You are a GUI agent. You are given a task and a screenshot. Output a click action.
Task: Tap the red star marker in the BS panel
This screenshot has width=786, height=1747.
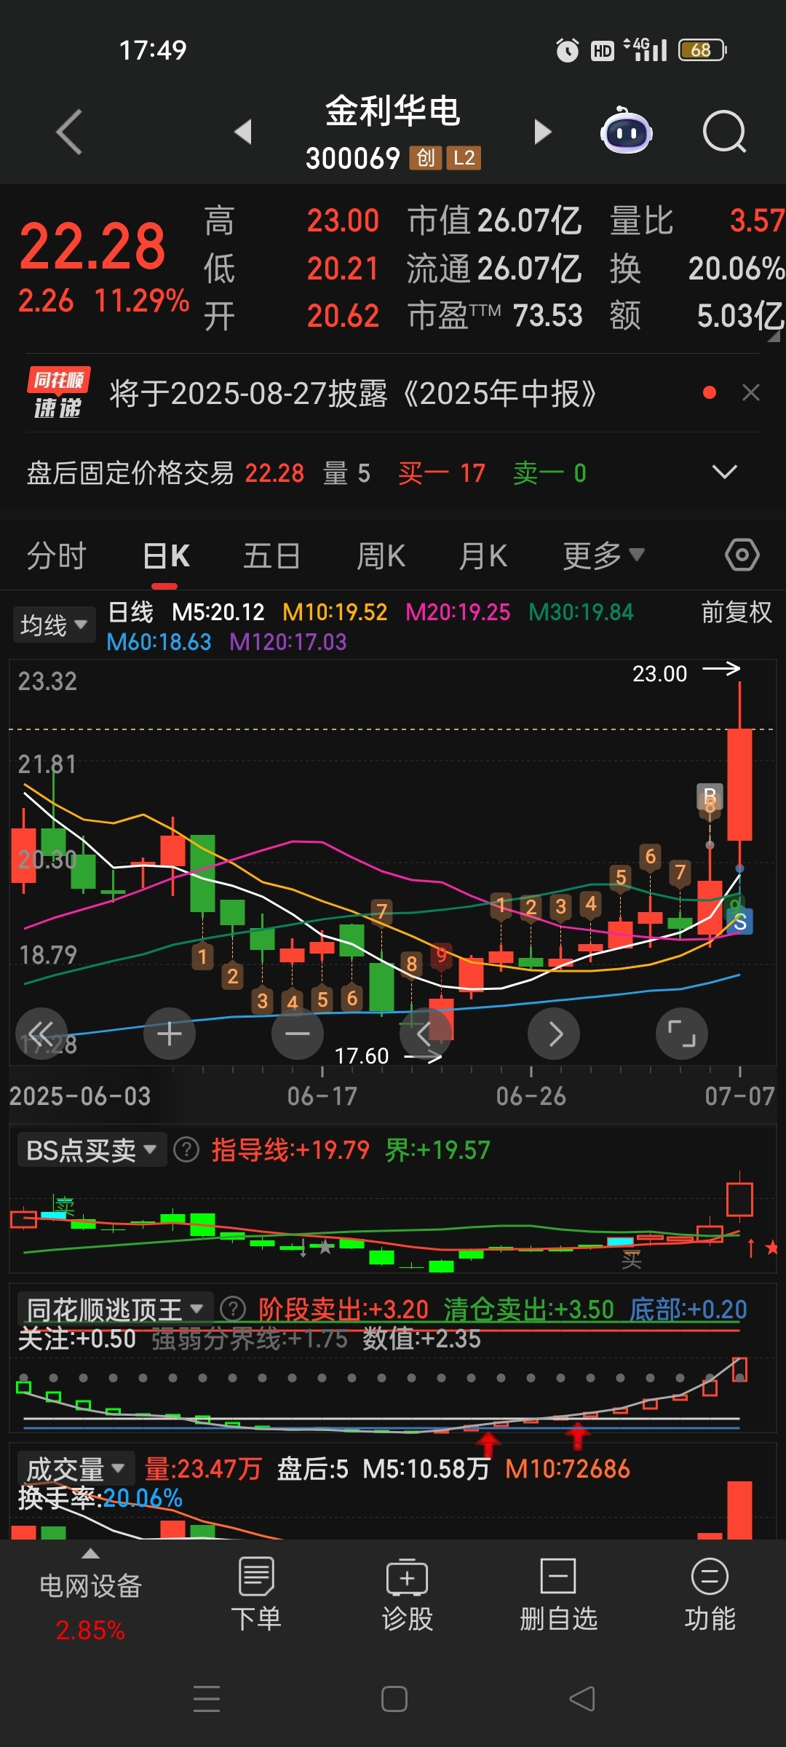(x=771, y=1248)
